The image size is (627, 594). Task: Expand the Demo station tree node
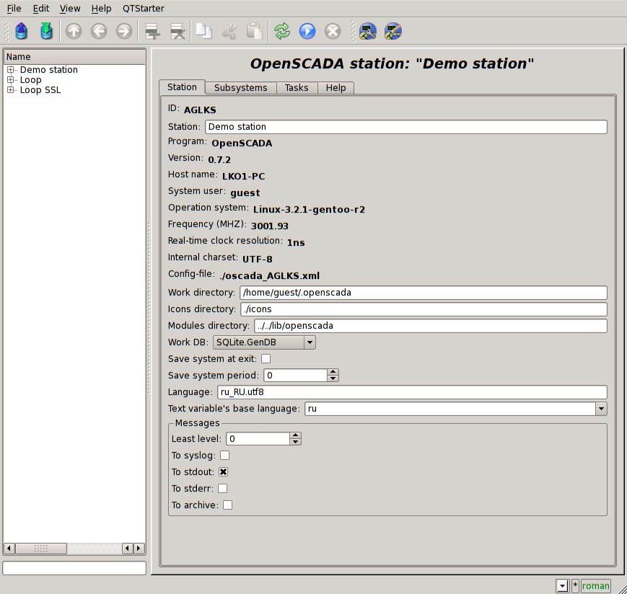[x=11, y=70]
